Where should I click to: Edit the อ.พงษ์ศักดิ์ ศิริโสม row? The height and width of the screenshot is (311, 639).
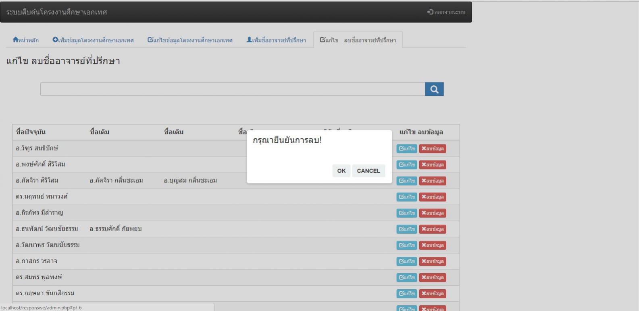point(407,165)
